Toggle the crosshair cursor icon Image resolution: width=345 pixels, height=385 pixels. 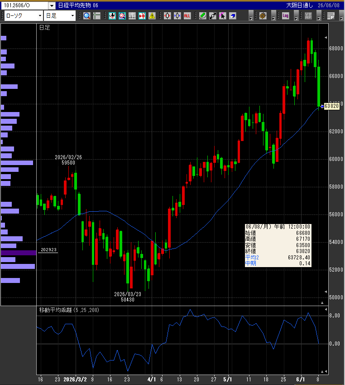pos(97,16)
